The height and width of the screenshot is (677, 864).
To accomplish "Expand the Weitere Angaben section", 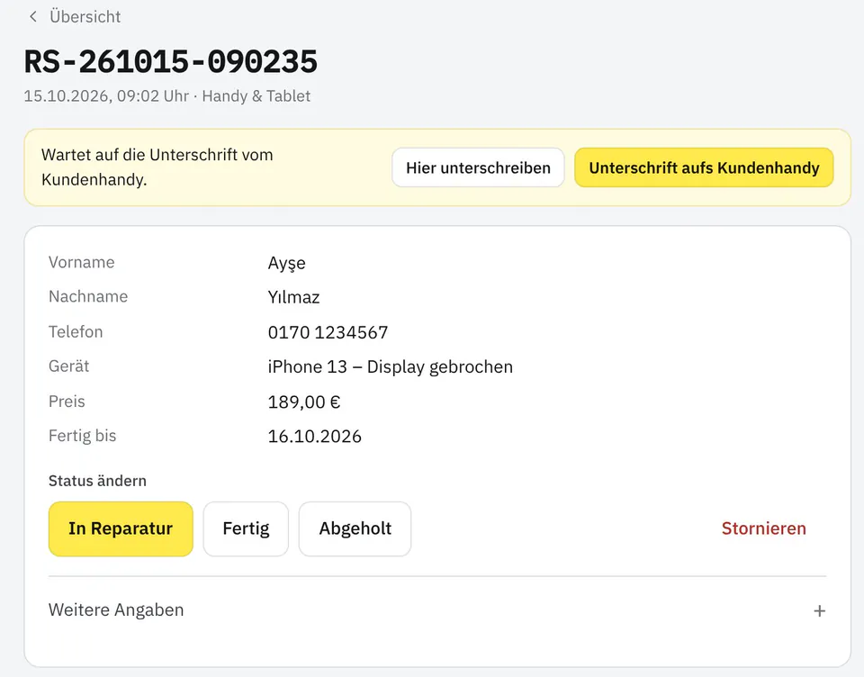I will click(x=437, y=610).
